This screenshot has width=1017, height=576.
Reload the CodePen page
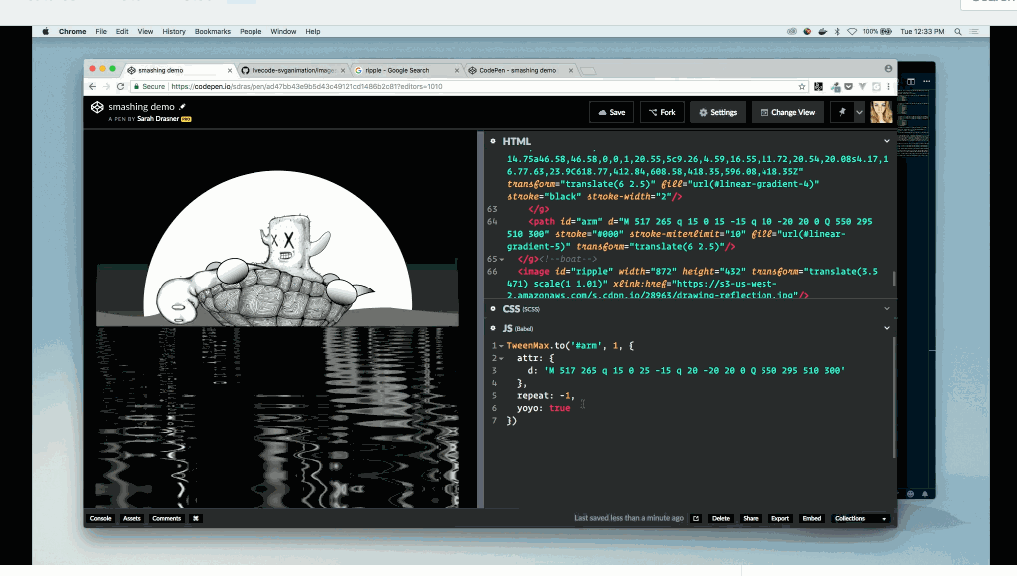pyautogui.click(x=120, y=86)
